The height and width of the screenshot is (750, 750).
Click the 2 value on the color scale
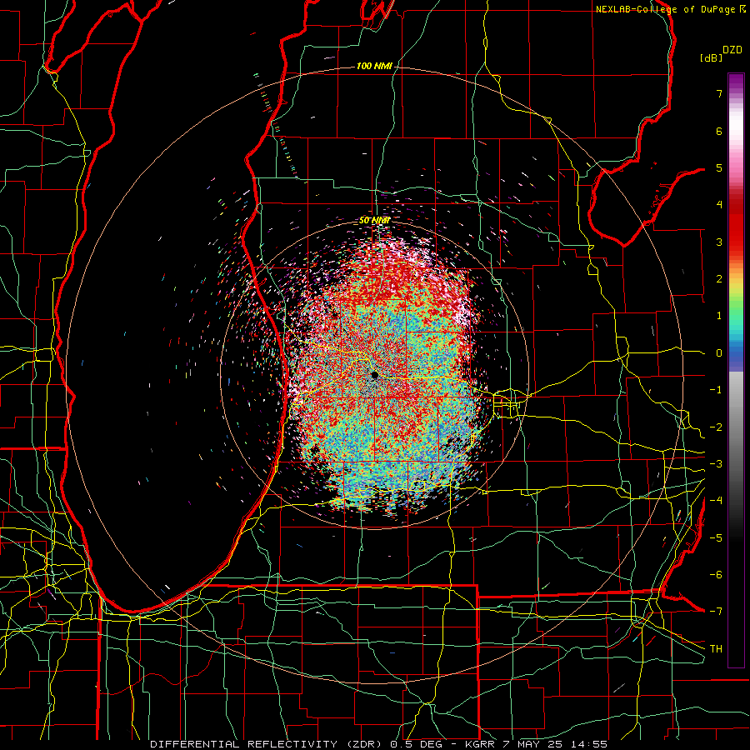[719, 279]
